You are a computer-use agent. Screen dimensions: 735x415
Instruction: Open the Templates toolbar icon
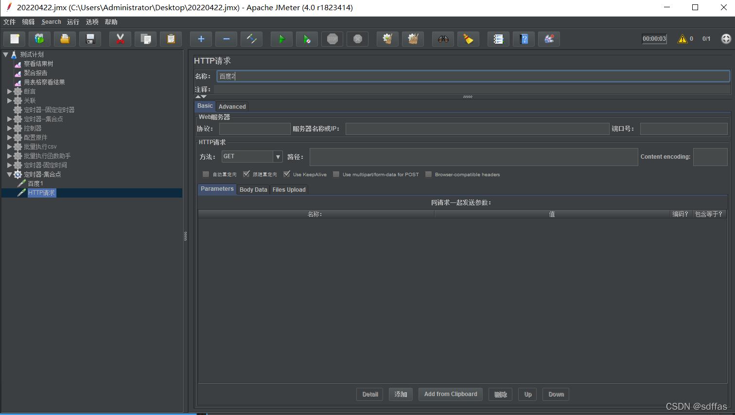click(x=40, y=39)
